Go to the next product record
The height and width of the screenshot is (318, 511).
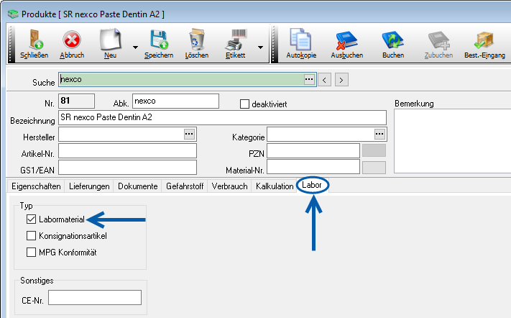[x=341, y=80]
